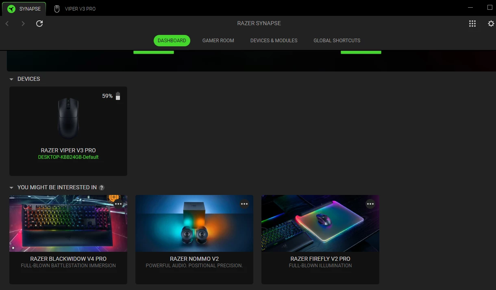Screen dimensions: 496x290
Task: Click help icon beside You Might Be Interested In
Action: pos(102,188)
